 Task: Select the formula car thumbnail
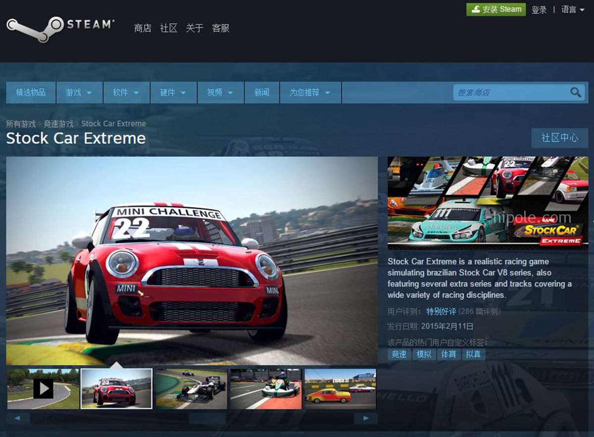click(192, 388)
